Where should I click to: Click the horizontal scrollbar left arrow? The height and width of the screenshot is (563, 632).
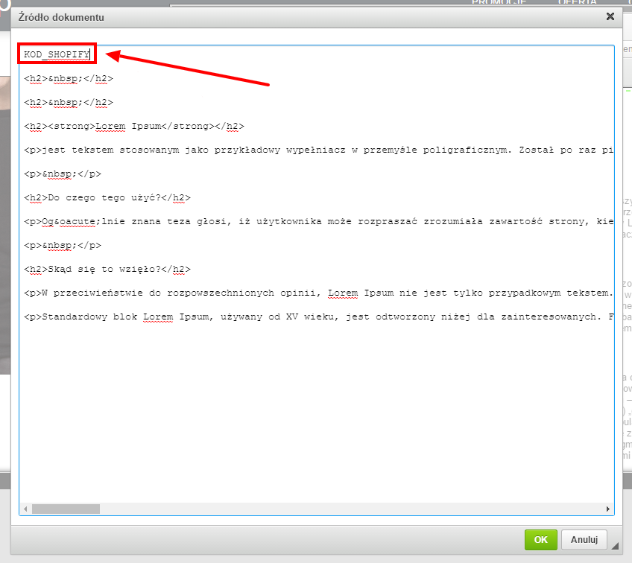click(x=26, y=509)
